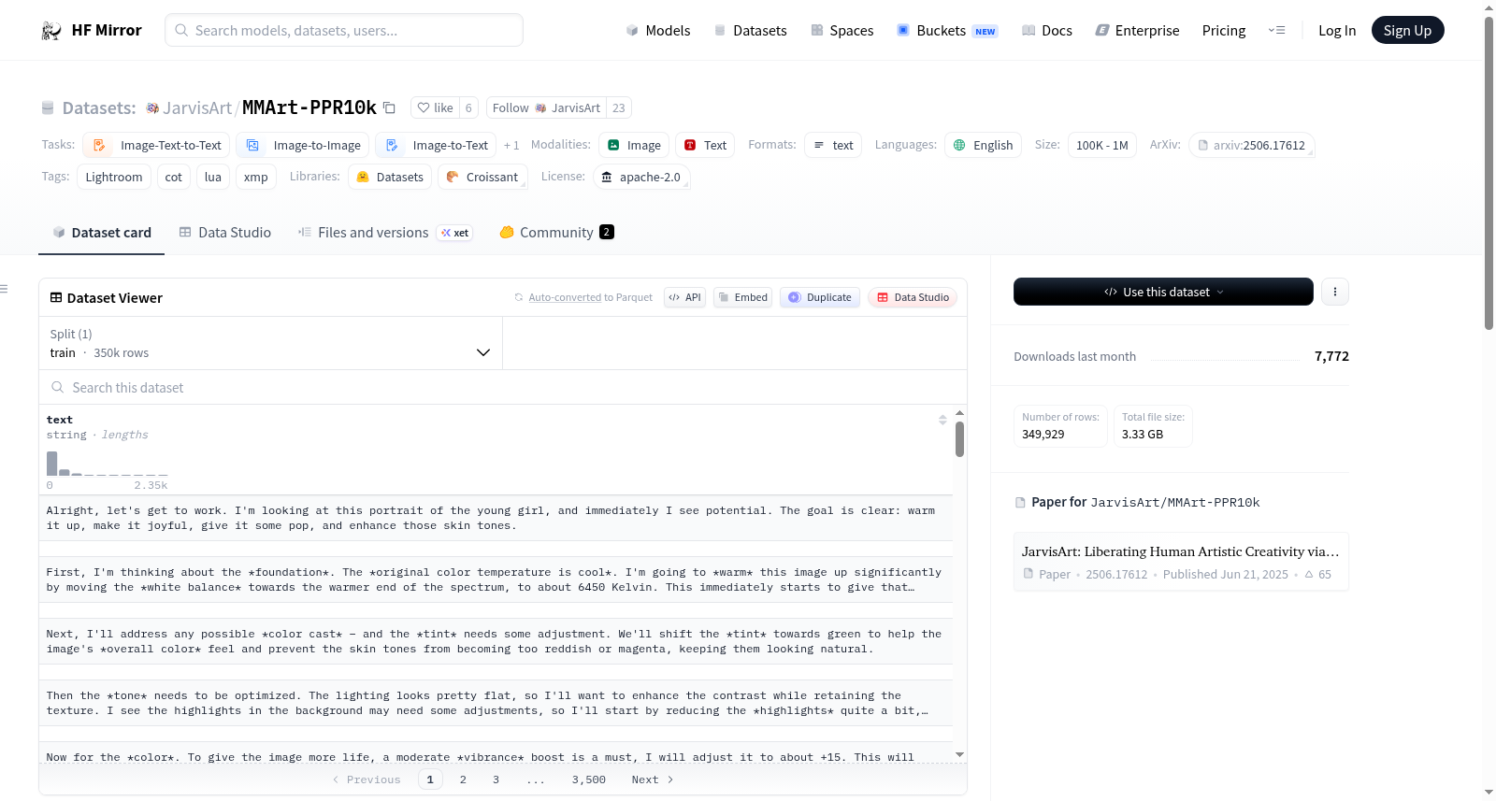Open arxiv:2506.17612 tag
This screenshot has width=1496, height=801.
tap(1252, 145)
